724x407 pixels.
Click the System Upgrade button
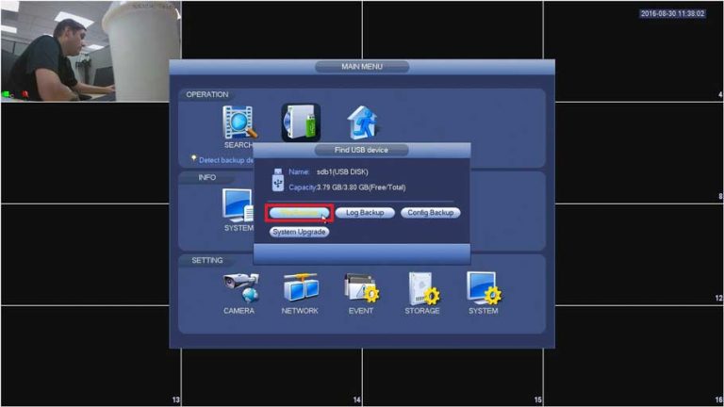click(x=299, y=232)
